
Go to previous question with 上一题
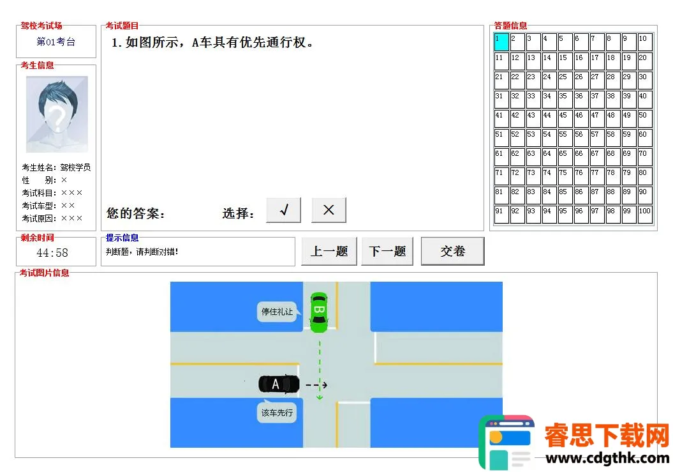point(329,251)
